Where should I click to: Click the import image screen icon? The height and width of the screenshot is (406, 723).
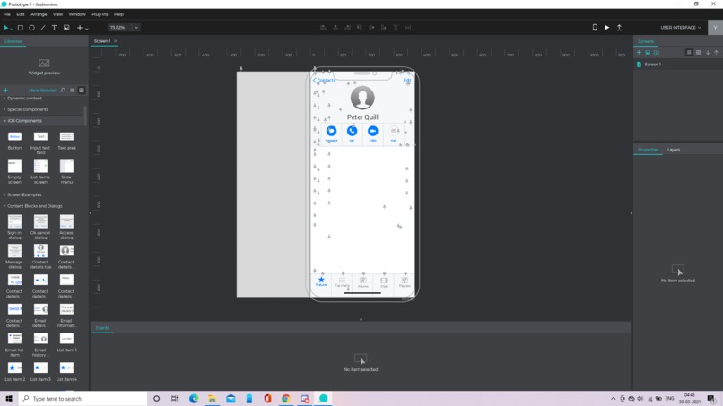pyautogui.click(x=648, y=53)
